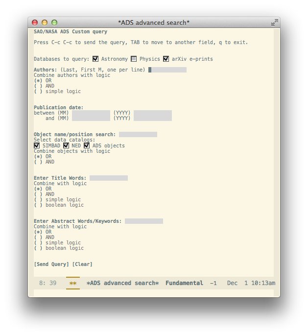Select boolean logic for Title Words
Viewport: 308px width, 336px height.
(x=38, y=205)
